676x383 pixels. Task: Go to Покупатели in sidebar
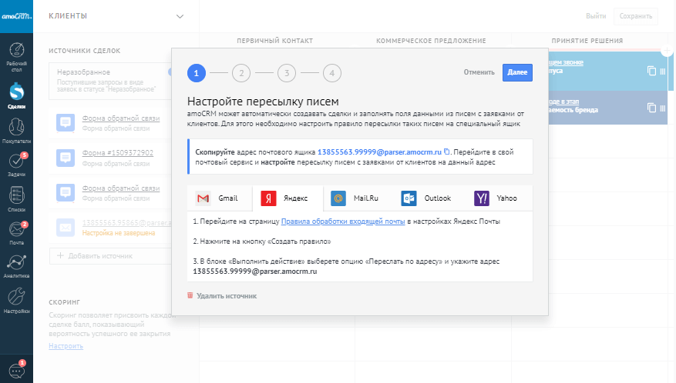16,130
